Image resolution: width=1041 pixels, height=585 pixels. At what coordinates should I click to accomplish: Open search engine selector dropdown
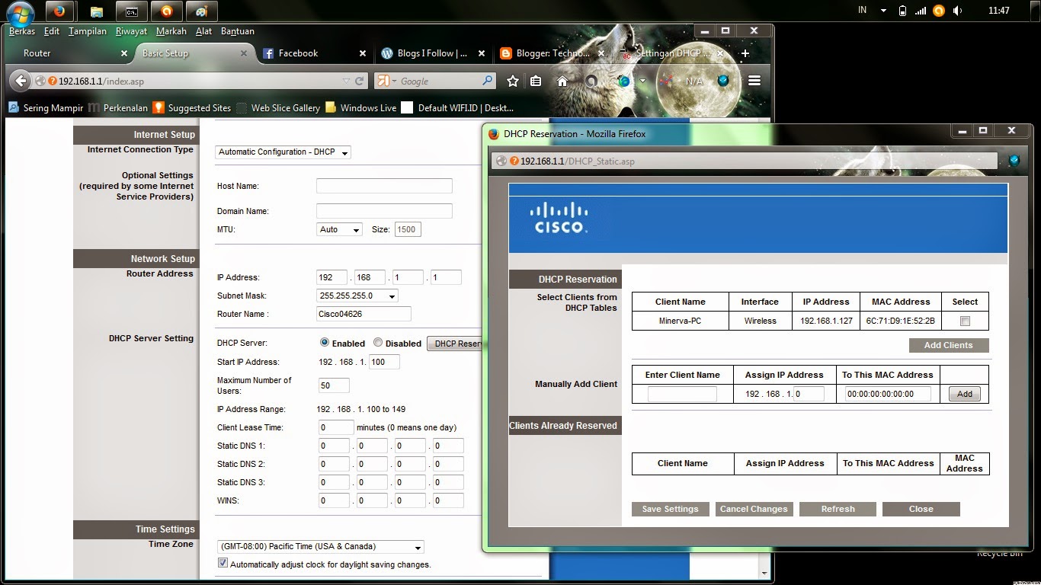point(386,81)
